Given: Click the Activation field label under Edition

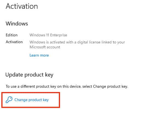Looking at the screenshot, I should coord(14,42).
